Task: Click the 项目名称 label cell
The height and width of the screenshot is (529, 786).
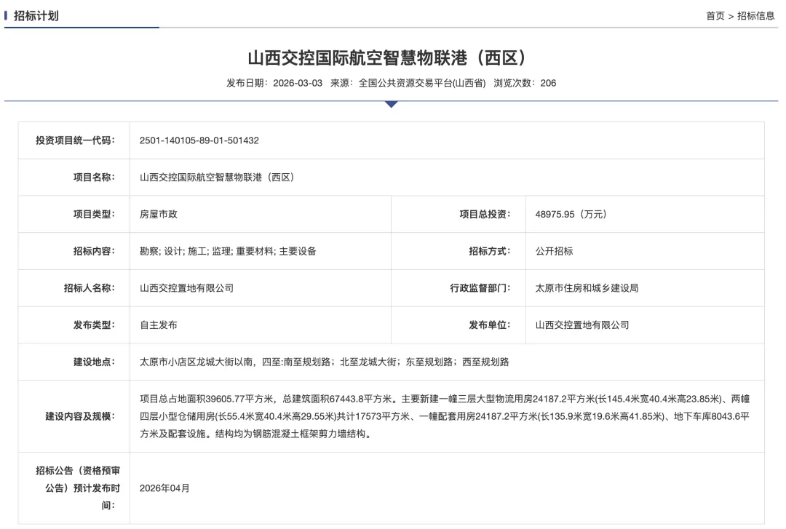Action: pos(74,178)
